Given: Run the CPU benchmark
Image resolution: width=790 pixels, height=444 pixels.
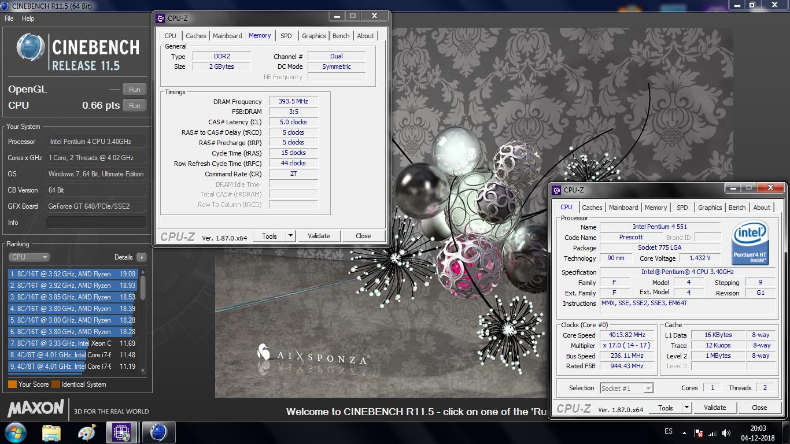Looking at the screenshot, I should pos(135,106).
